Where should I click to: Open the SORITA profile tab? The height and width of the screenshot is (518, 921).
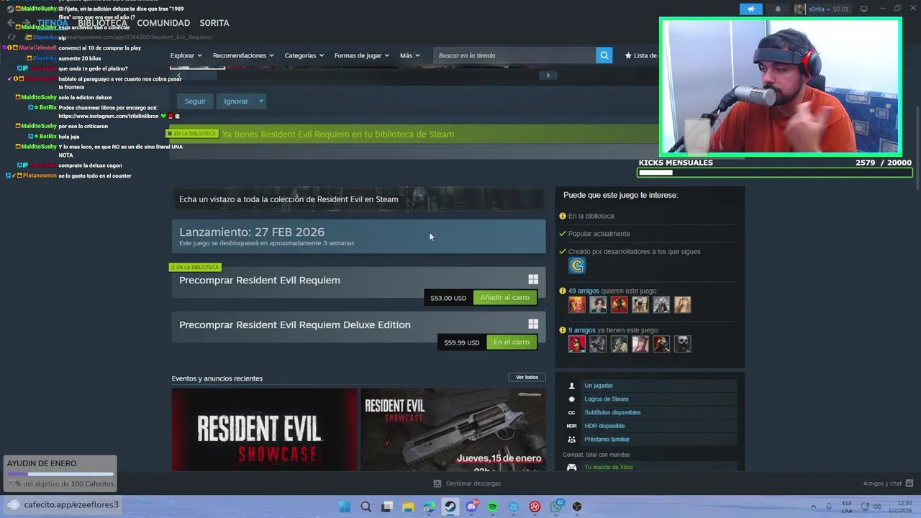click(x=214, y=23)
